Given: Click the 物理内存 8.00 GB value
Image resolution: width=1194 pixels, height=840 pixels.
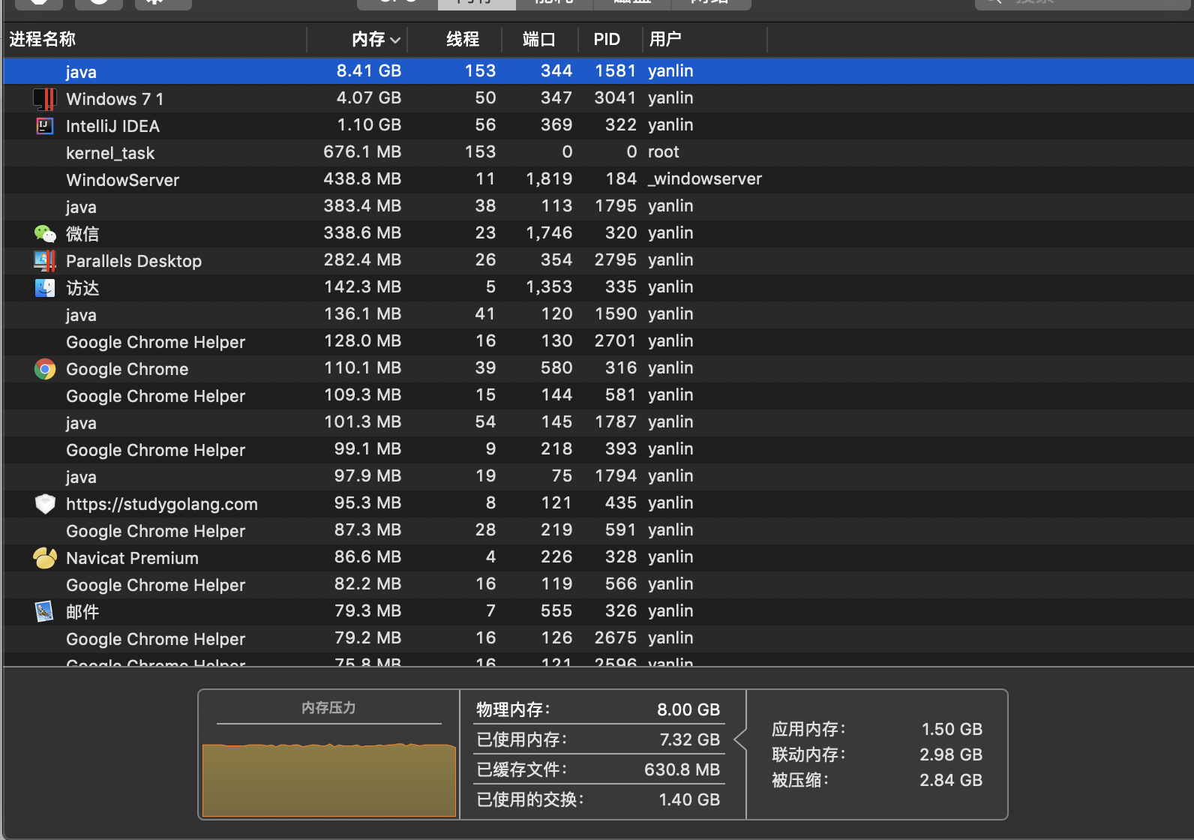Looking at the screenshot, I should pyautogui.click(x=688, y=709).
